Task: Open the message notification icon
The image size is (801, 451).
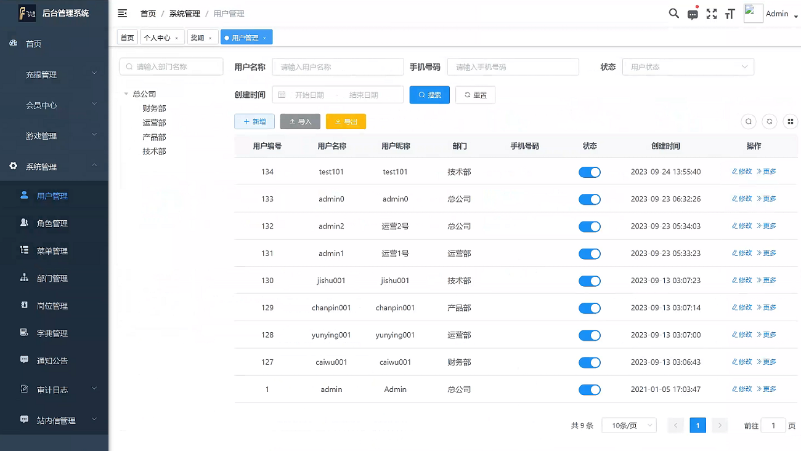Action: (693, 15)
